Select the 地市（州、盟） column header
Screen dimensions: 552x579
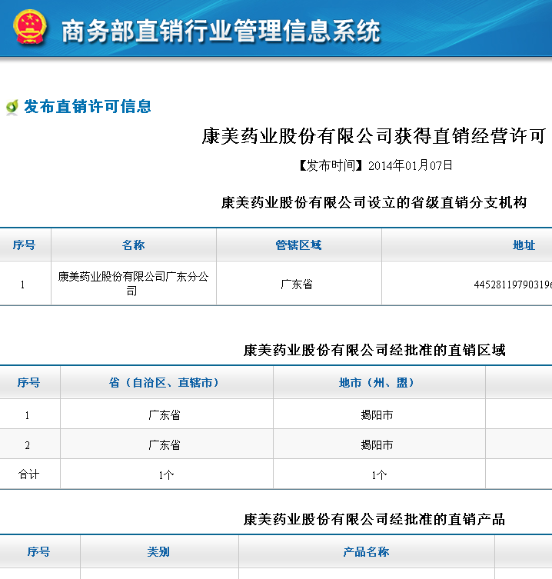click(x=377, y=383)
